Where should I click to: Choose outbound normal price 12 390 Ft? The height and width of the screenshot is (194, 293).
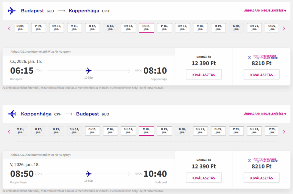tap(203, 75)
